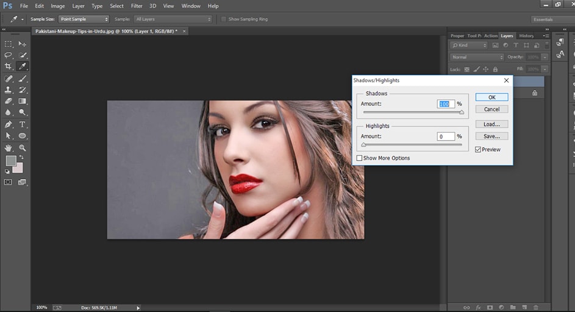Click the delete layer trash icon

(536, 307)
